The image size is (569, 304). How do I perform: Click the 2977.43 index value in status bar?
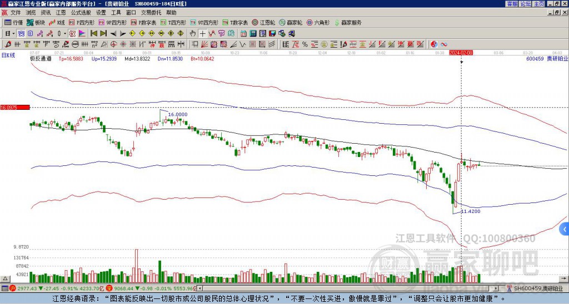click(x=27, y=288)
